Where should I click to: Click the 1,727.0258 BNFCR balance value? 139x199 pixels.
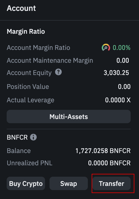[103, 151]
